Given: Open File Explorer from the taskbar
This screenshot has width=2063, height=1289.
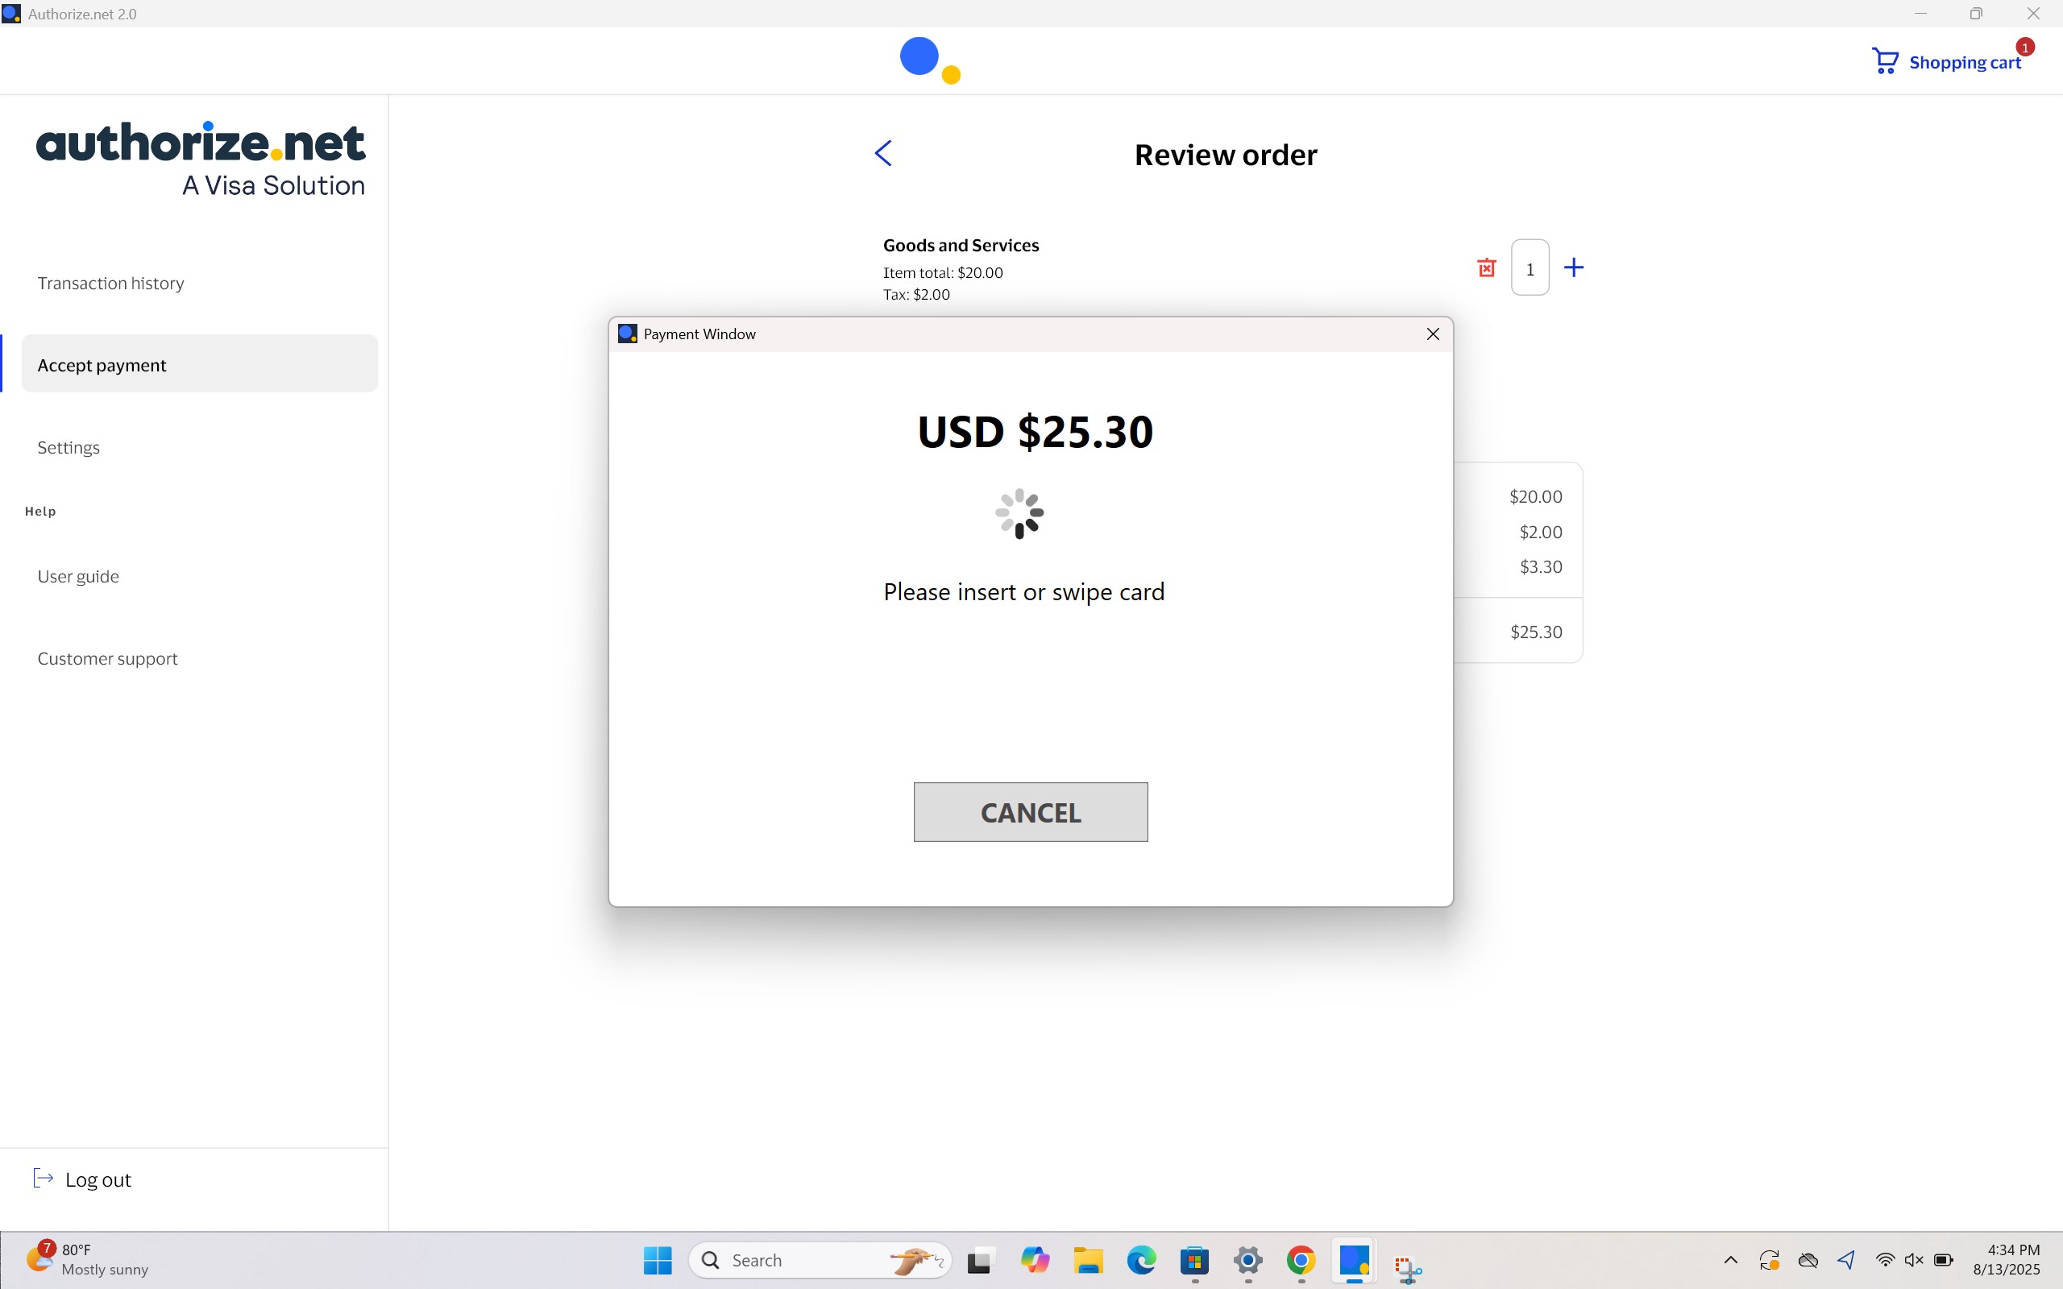Looking at the screenshot, I should point(1088,1259).
